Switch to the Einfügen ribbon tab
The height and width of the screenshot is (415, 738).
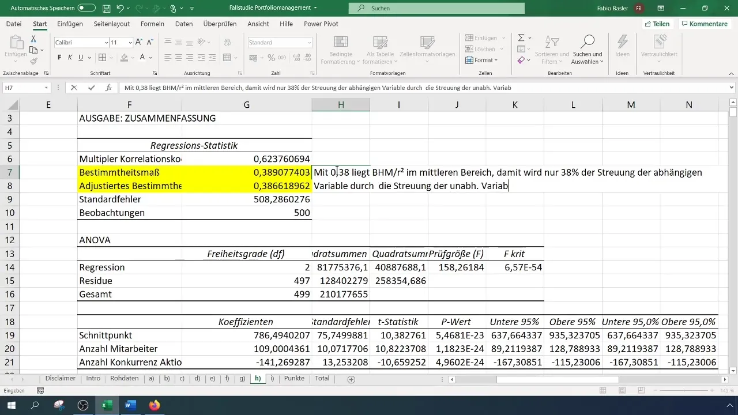click(70, 24)
